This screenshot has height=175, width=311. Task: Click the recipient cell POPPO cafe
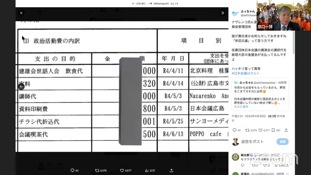coord(209,134)
